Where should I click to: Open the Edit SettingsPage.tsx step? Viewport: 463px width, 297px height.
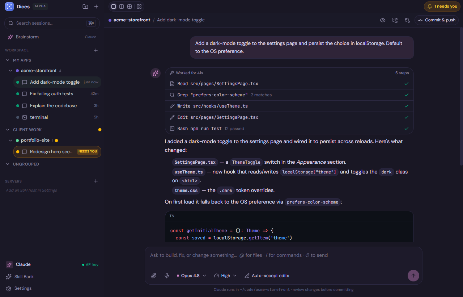(289, 117)
